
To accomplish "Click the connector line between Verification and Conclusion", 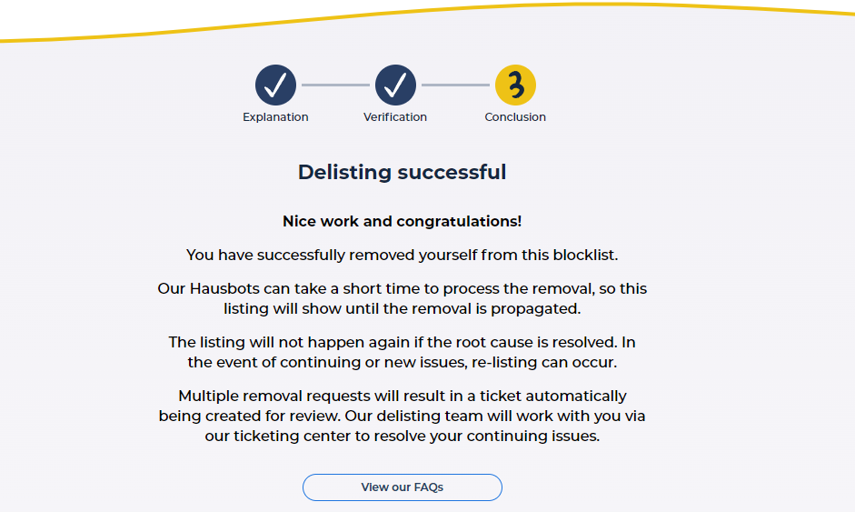I will tap(455, 85).
